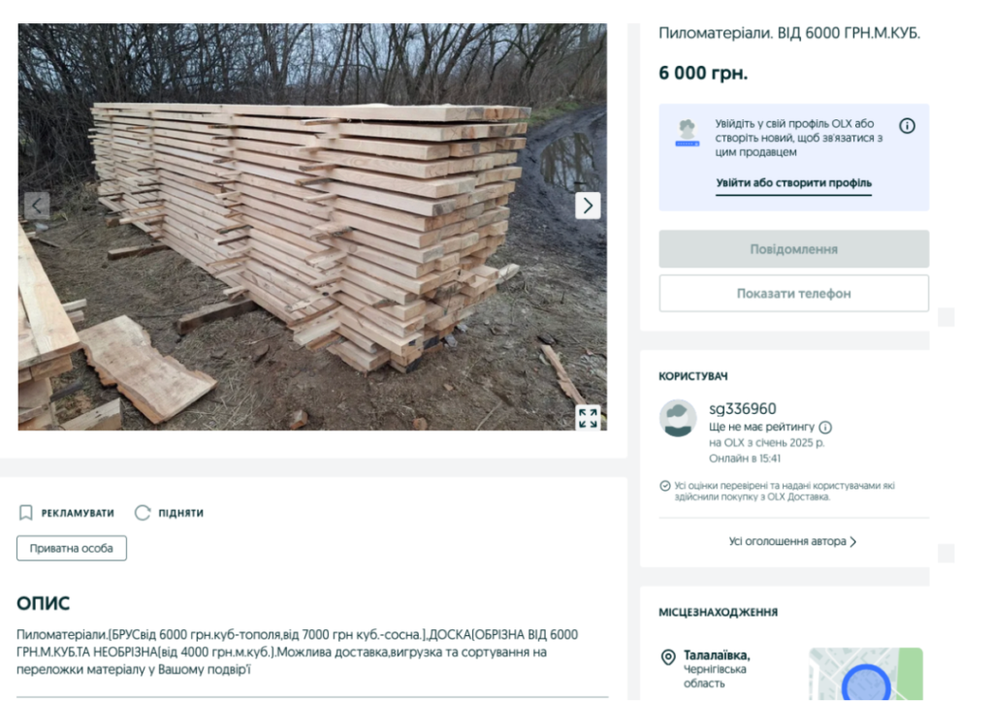
Task: Click the Рекламувати label
Action: tap(78, 513)
